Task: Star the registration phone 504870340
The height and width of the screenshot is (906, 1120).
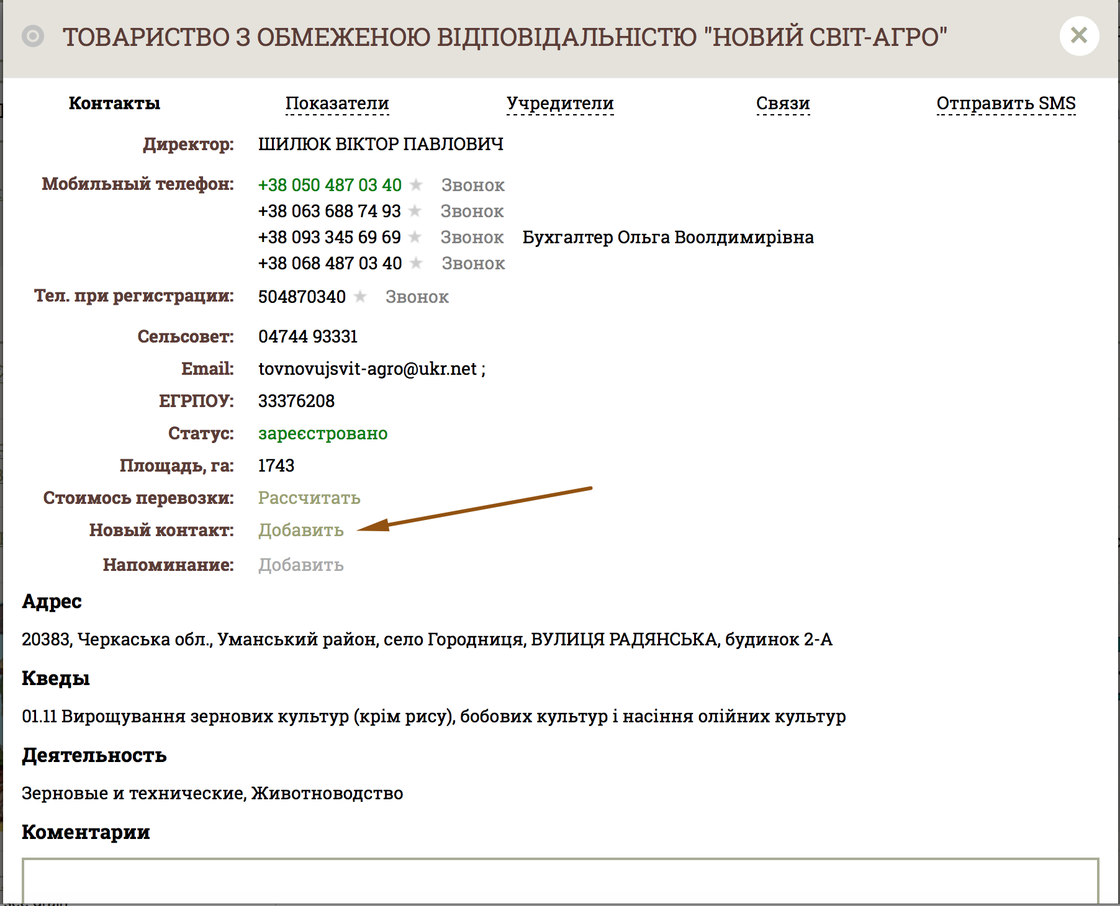Action: point(360,296)
